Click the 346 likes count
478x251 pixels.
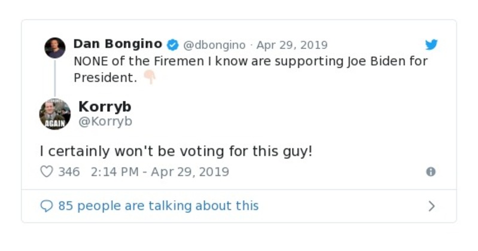(x=69, y=172)
